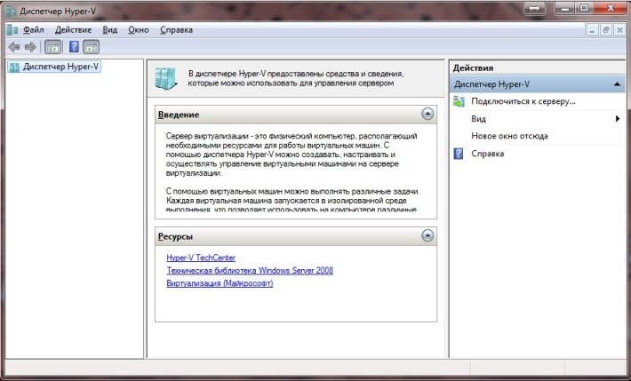Open the Hyper-V TechCenter link

(x=201, y=258)
